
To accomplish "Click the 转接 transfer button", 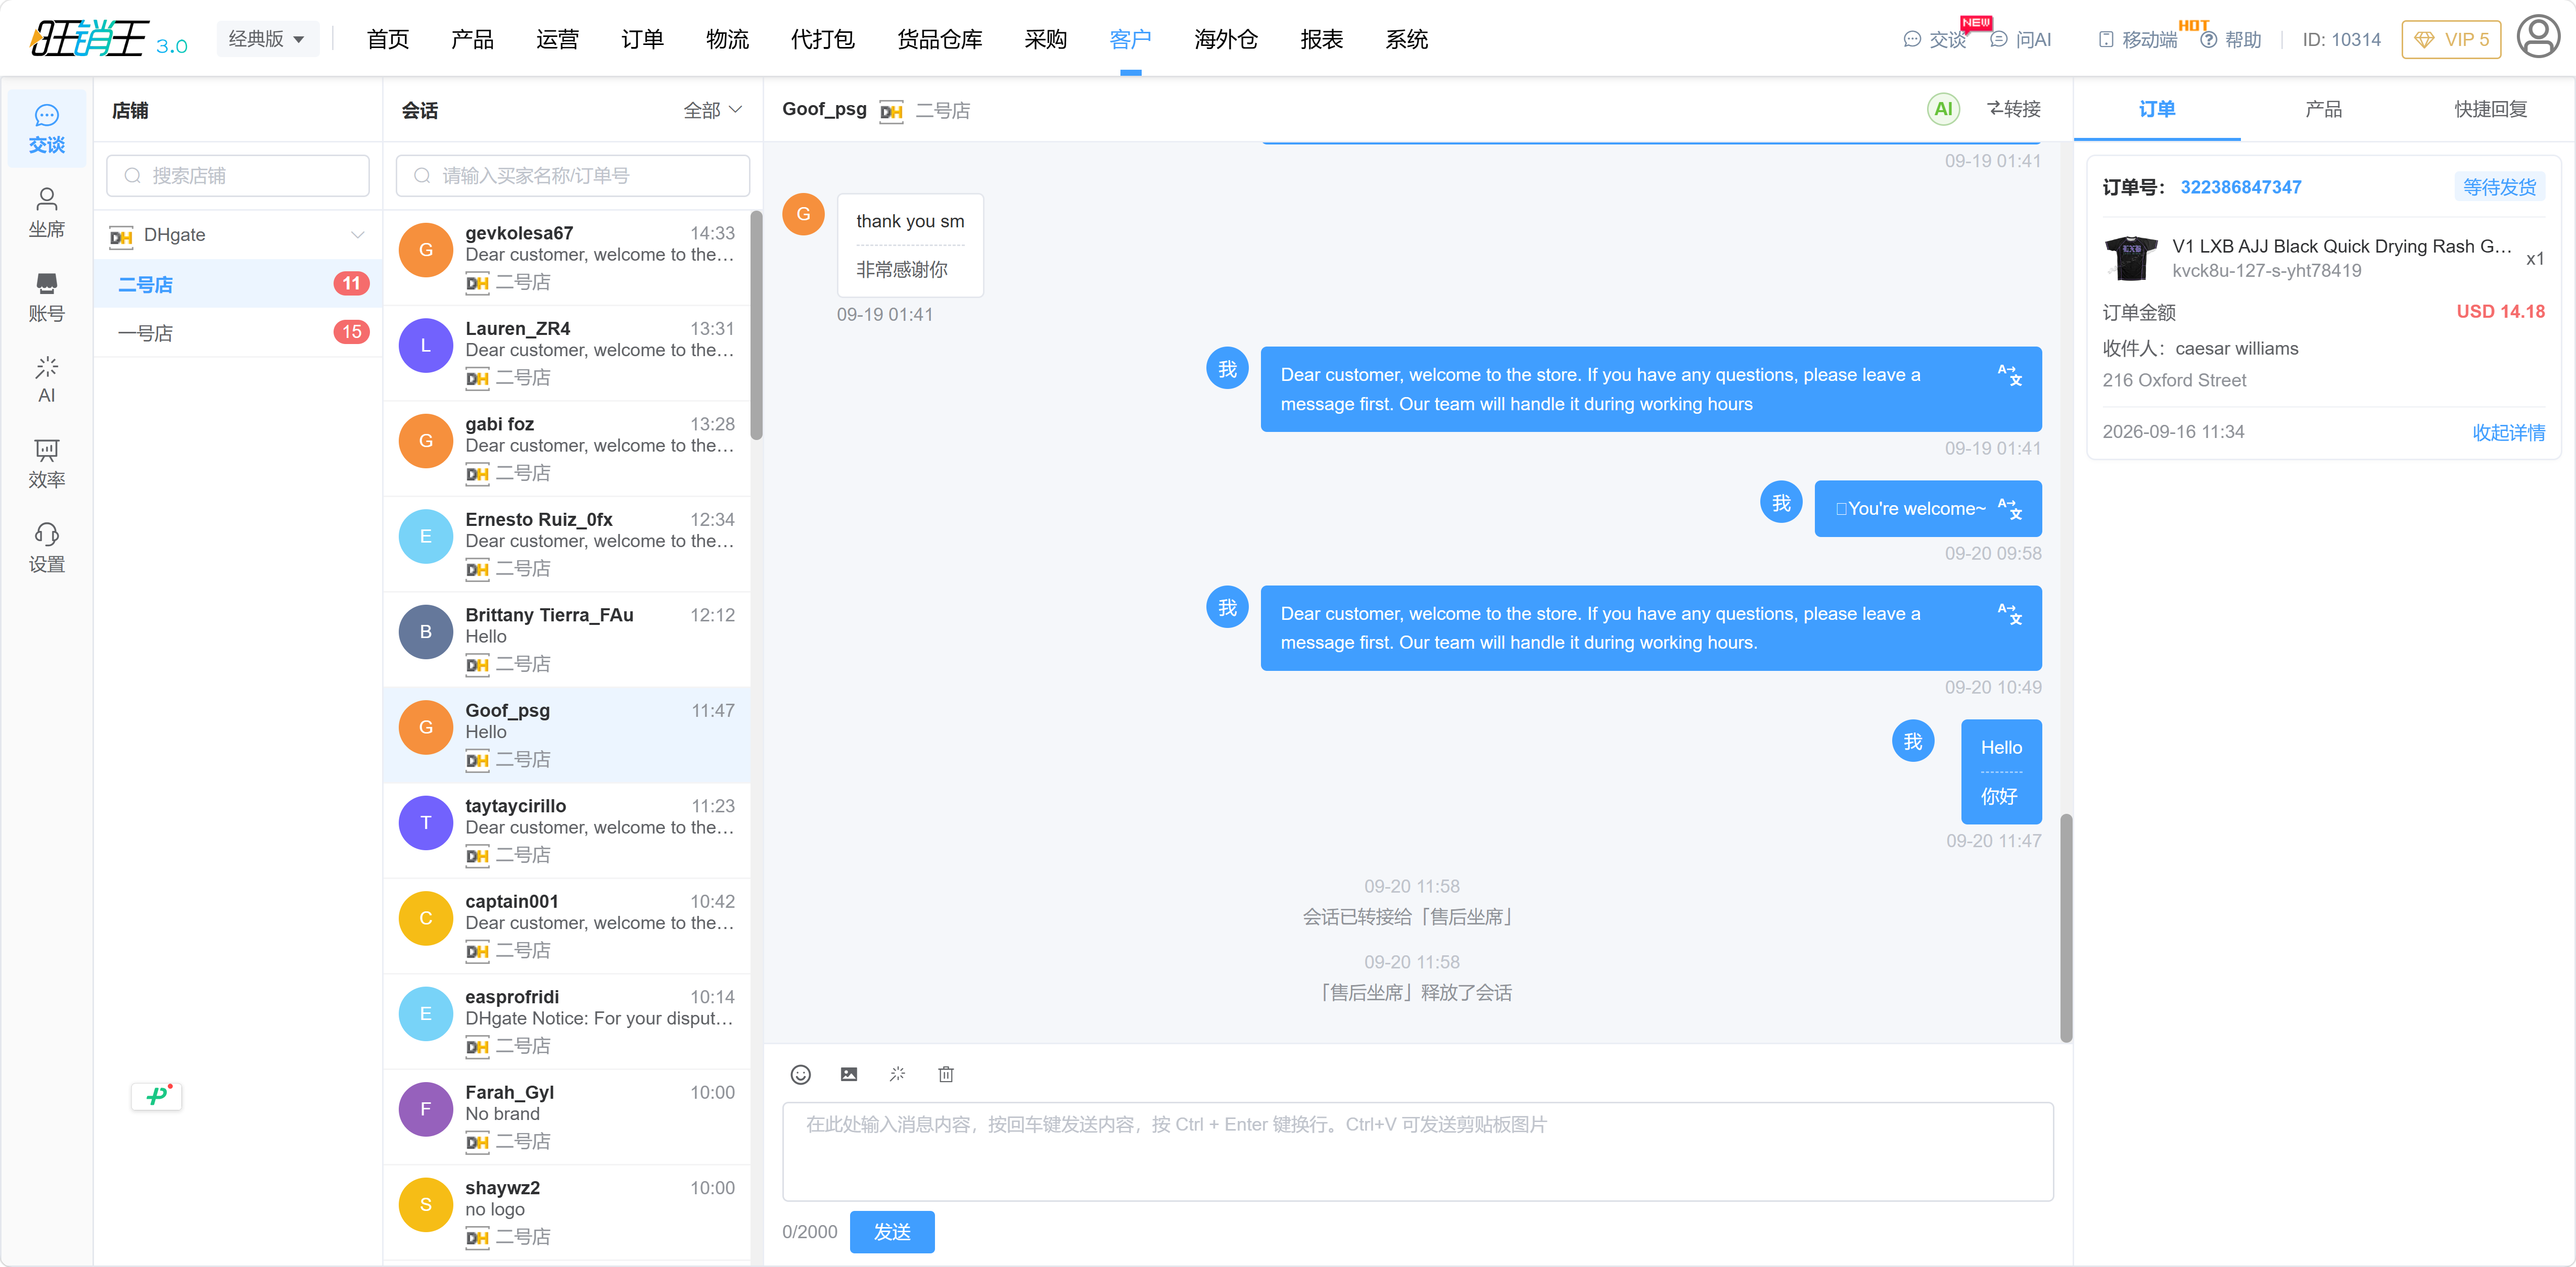I will pyautogui.click(x=2013, y=109).
